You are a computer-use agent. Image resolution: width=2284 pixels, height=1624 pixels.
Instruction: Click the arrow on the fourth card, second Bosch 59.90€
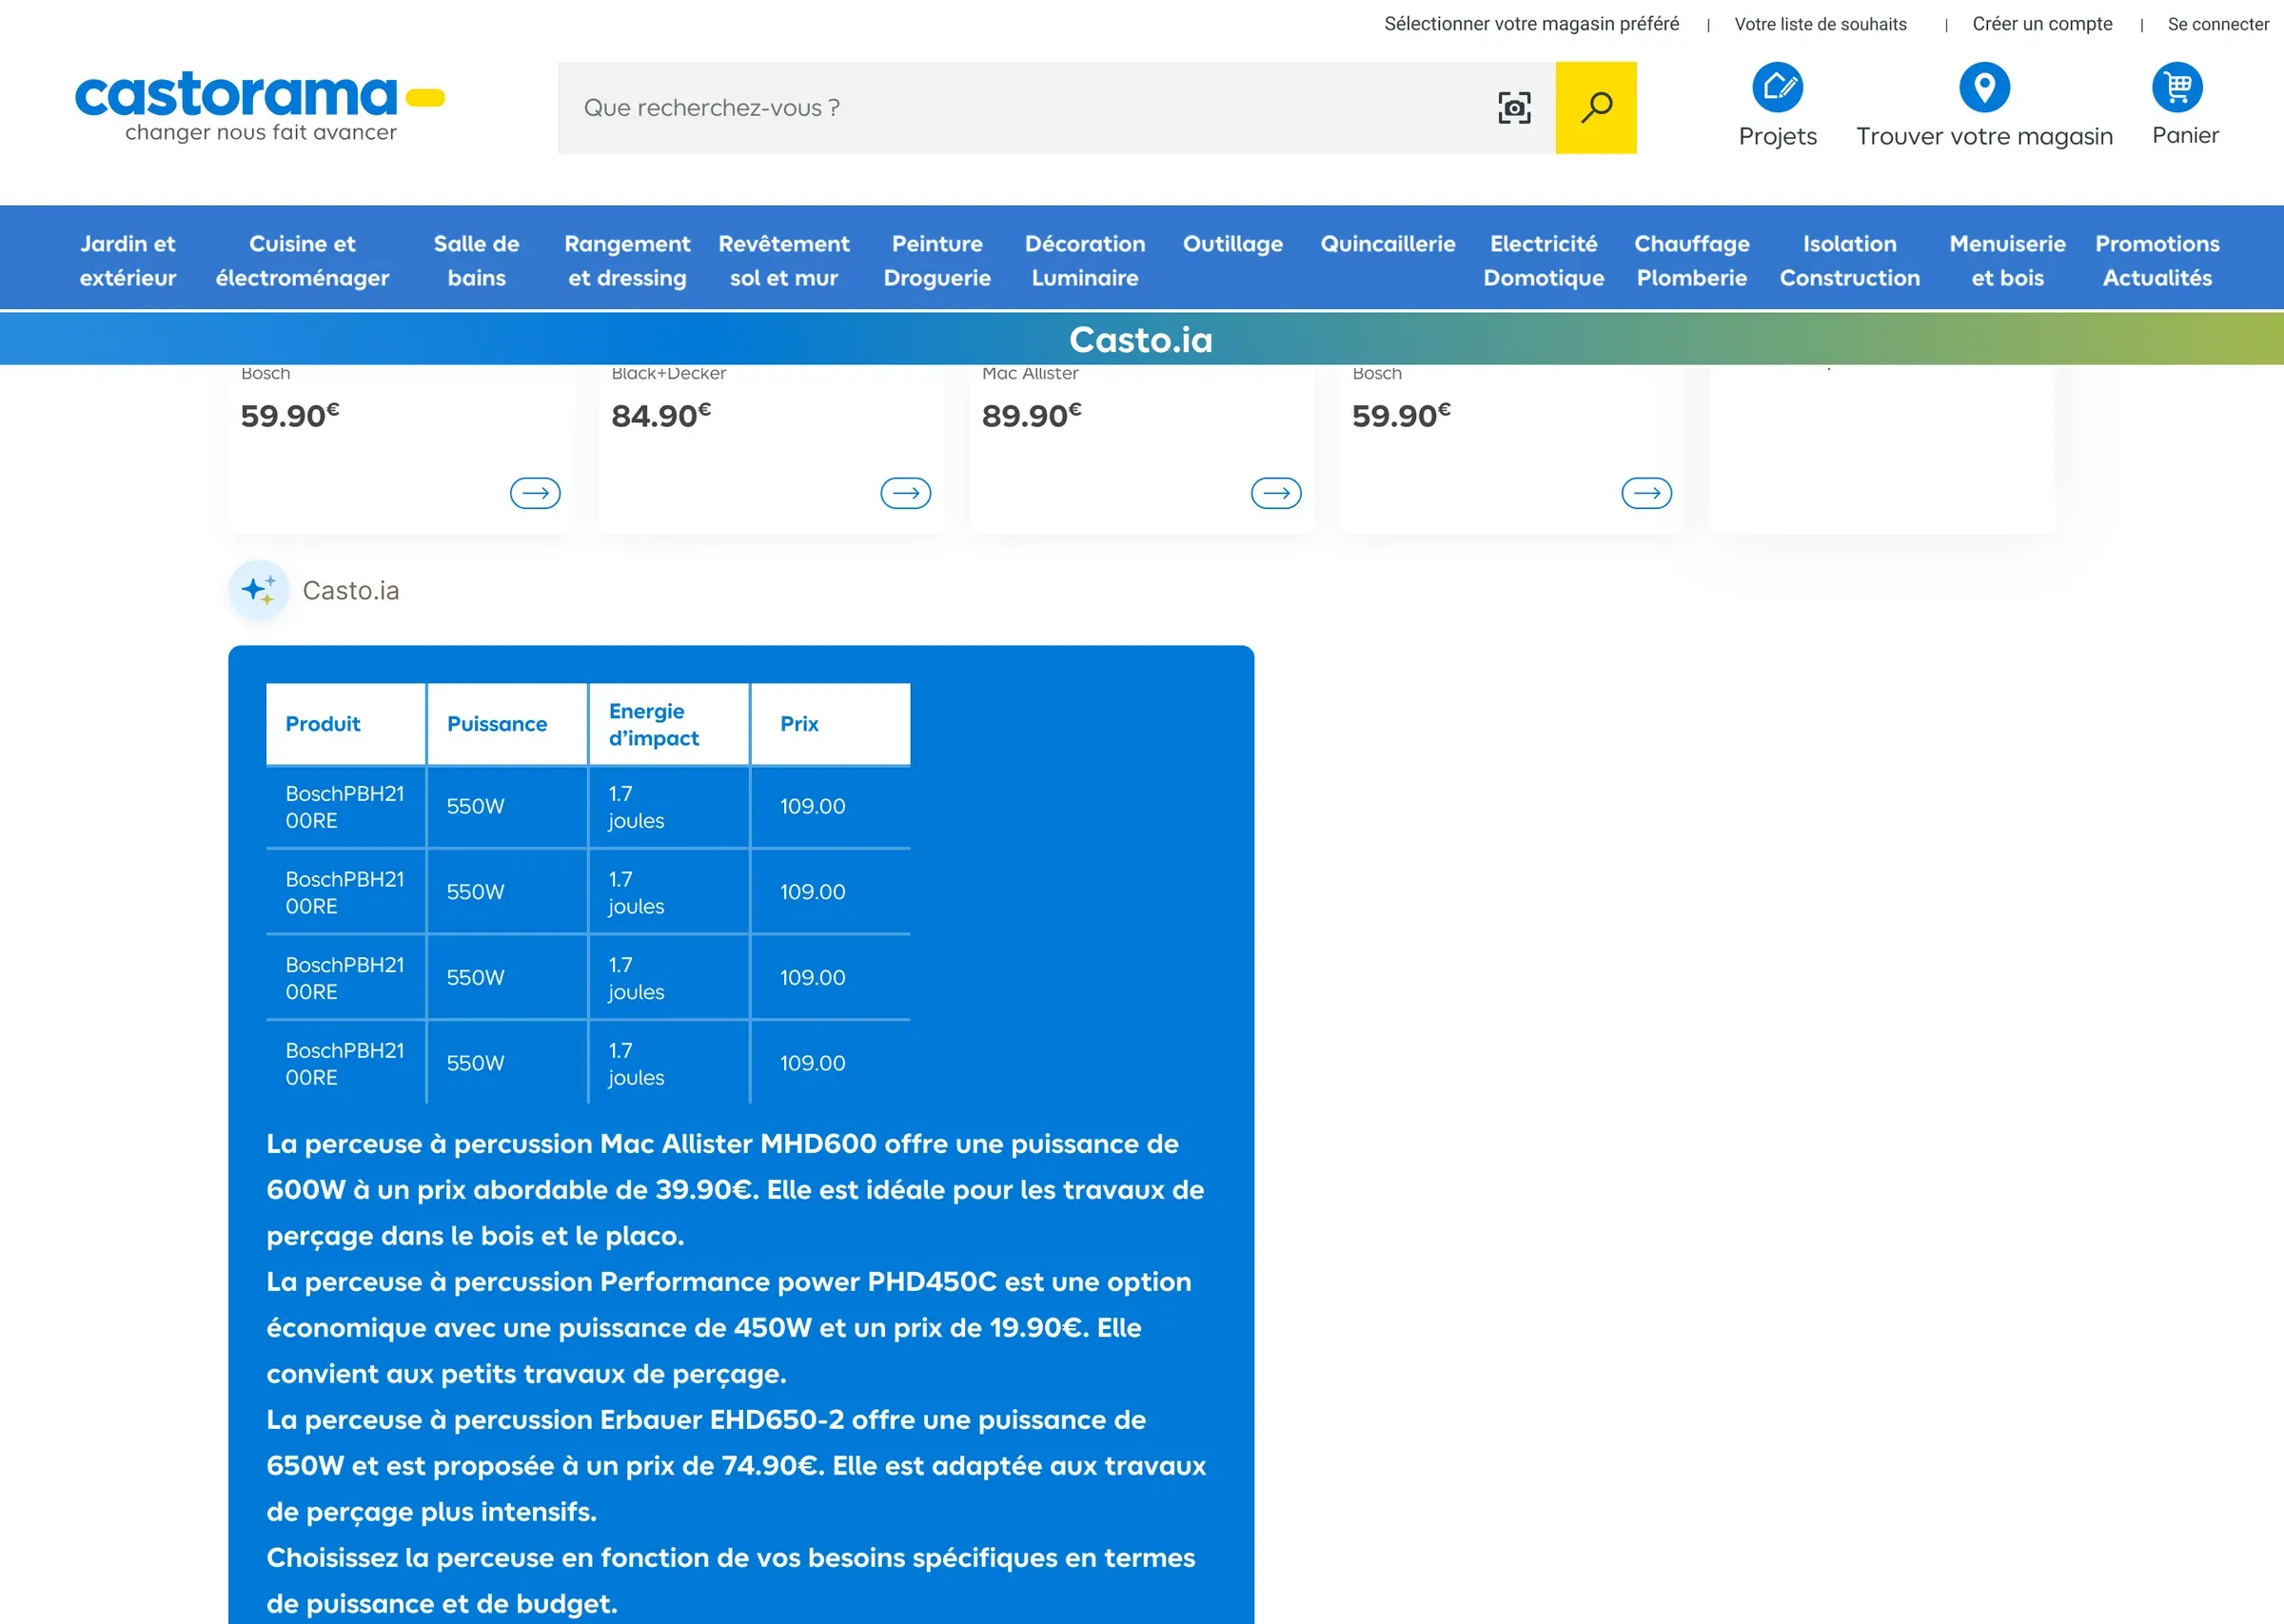click(1647, 493)
